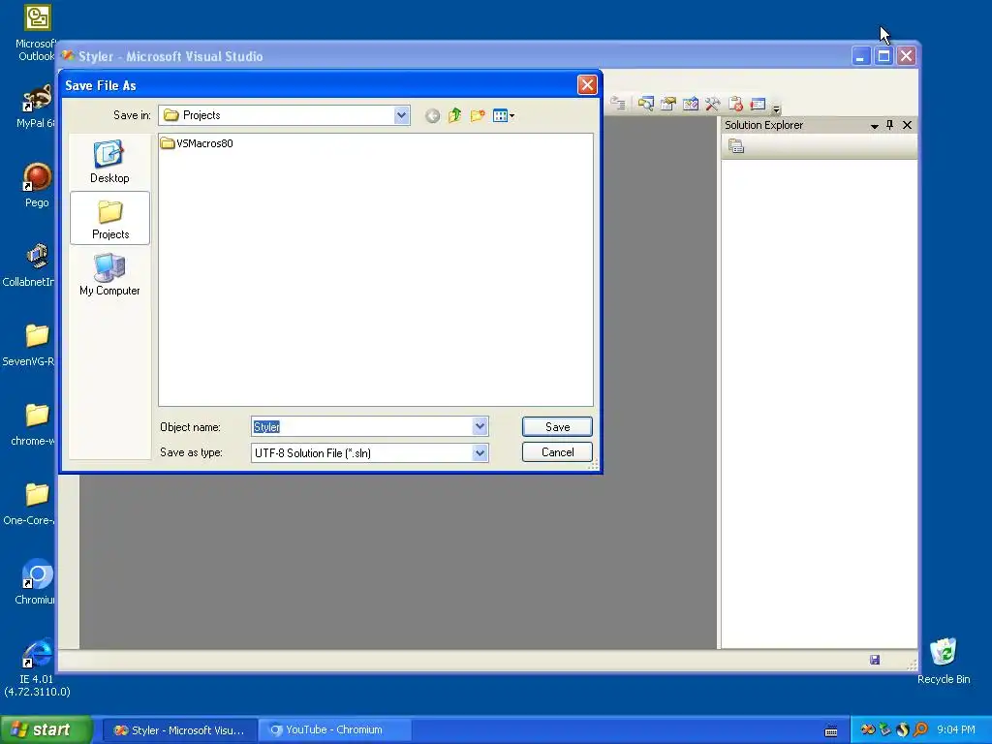Click the Solution Explorer Properties icon
992x744 pixels.
click(x=736, y=147)
